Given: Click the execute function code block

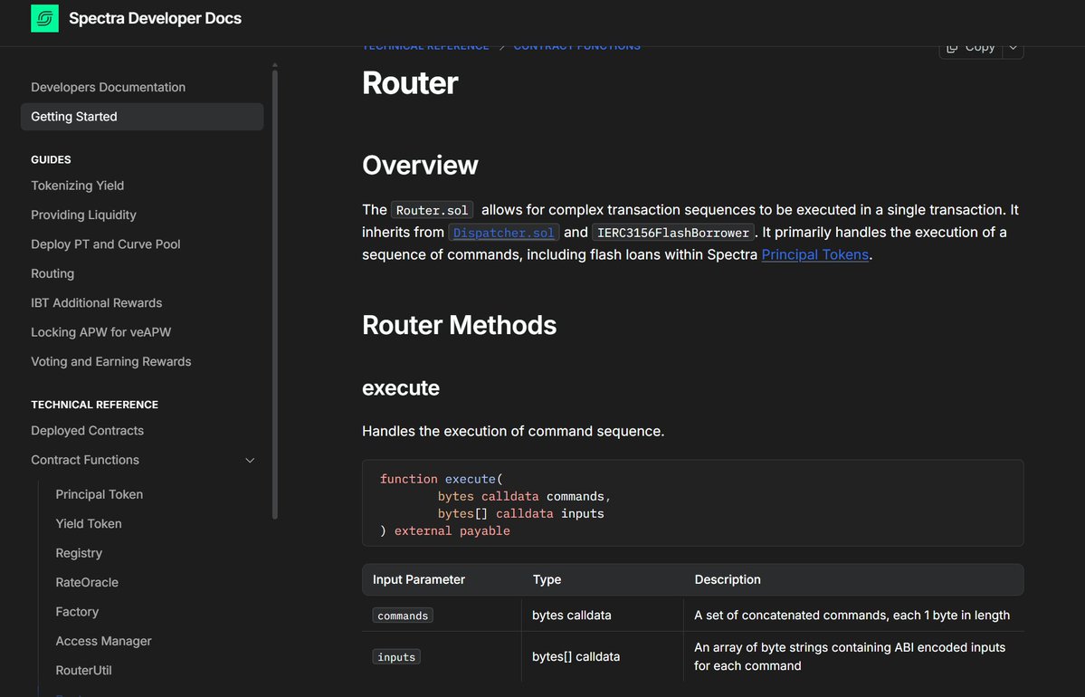Looking at the screenshot, I should 692,503.
